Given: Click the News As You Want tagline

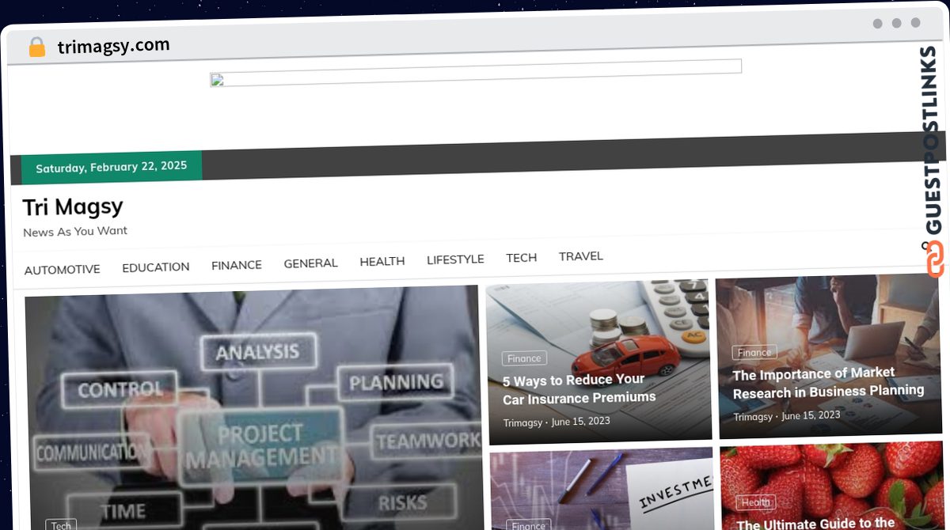Looking at the screenshot, I should click(x=75, y=231).
